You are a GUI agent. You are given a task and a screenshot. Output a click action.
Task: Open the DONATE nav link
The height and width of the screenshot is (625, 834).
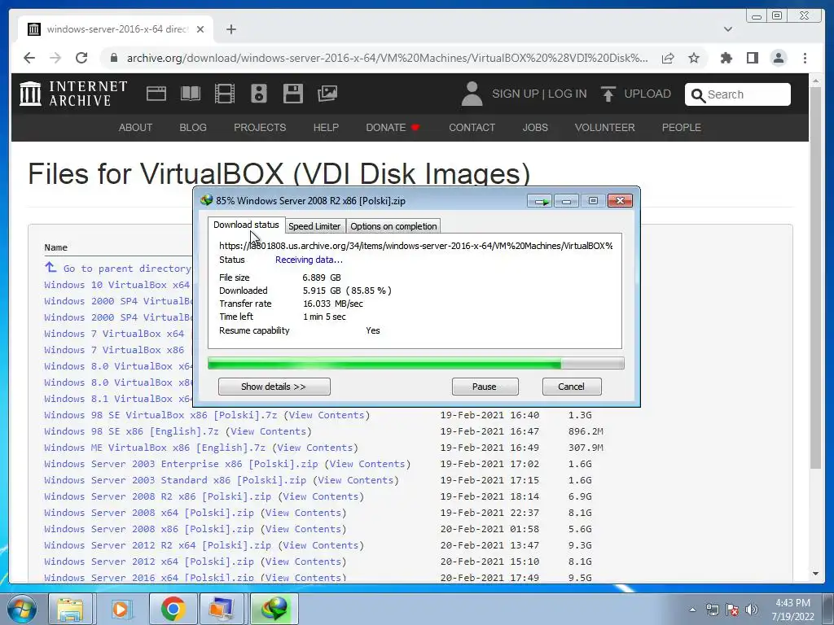click(x=393, y=128)
